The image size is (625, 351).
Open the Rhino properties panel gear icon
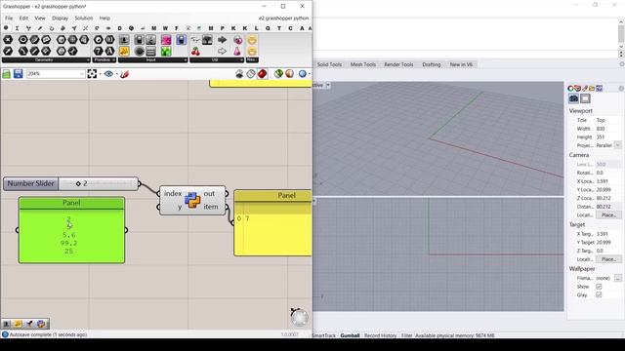(x=621, y=89)
